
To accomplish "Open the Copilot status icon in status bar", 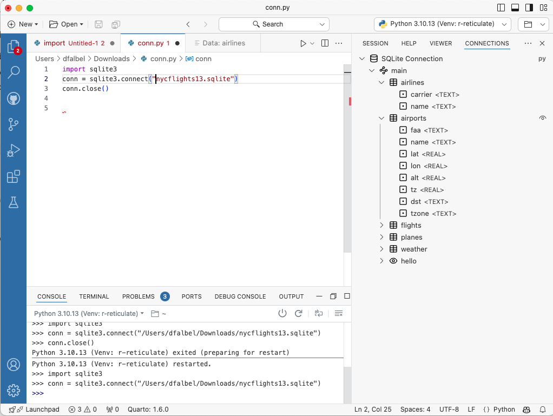I will pos(526,410).
